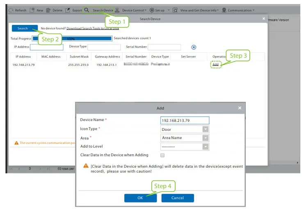Click the orange warning icon in Add dialog

[x=86, y=166]
